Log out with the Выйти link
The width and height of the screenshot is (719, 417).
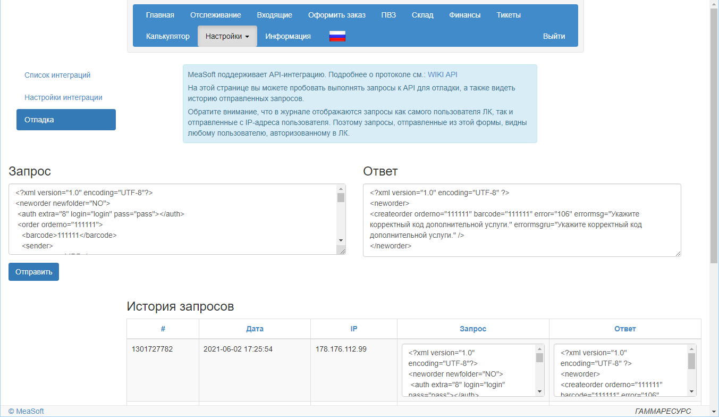point(554,36)
